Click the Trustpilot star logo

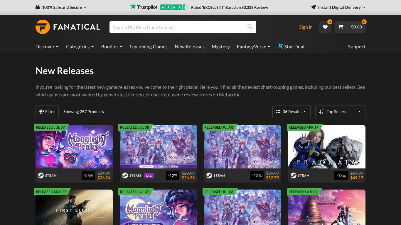[133, 6]
